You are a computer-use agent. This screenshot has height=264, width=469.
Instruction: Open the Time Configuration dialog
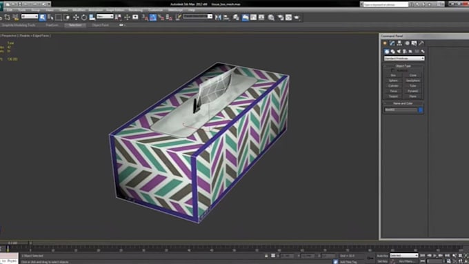pos(448,261)
